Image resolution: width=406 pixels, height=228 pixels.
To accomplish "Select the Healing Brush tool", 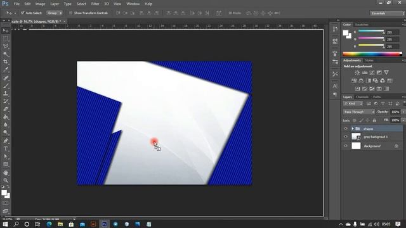I will coord(6,78).
